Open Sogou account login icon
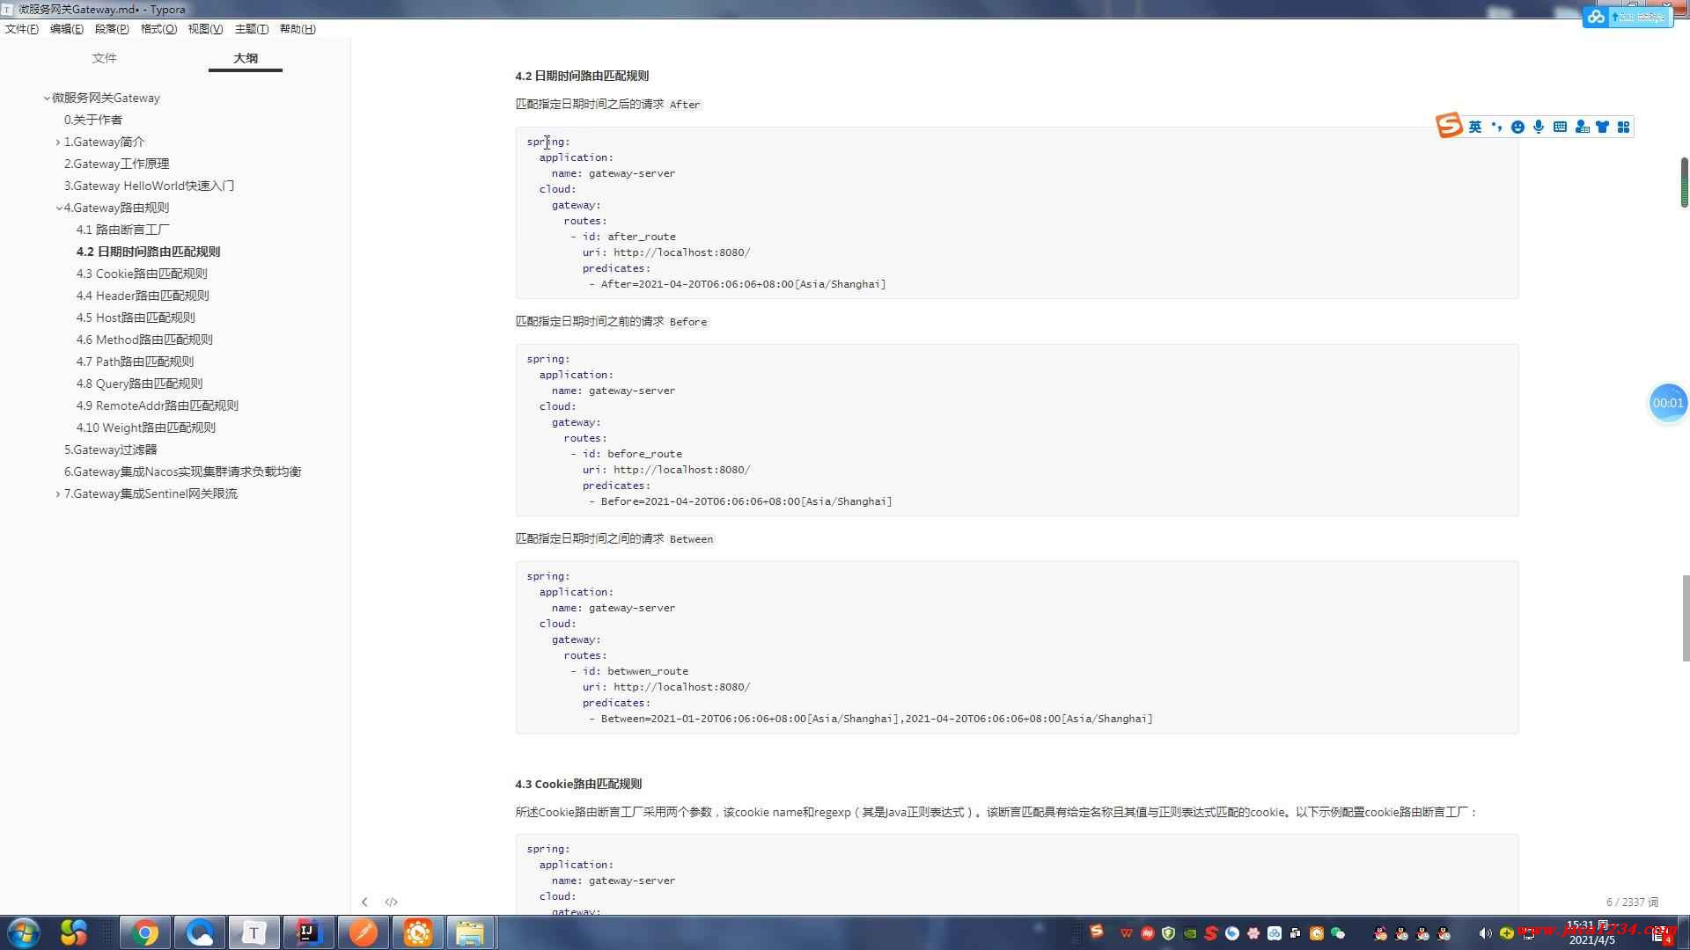The width and height of the screenshot is (1690, 950). [1582, 127]
